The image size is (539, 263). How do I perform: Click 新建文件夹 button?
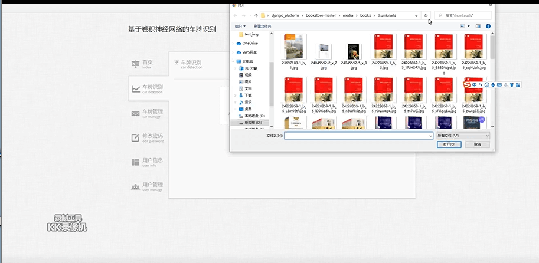(x=263, y=26)
